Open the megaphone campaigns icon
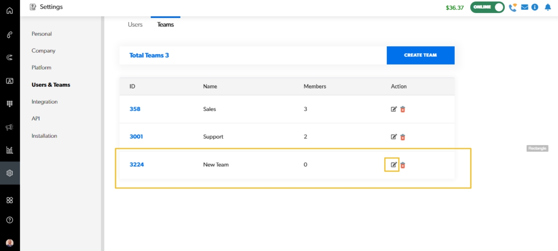 click(x=9, y=128)
